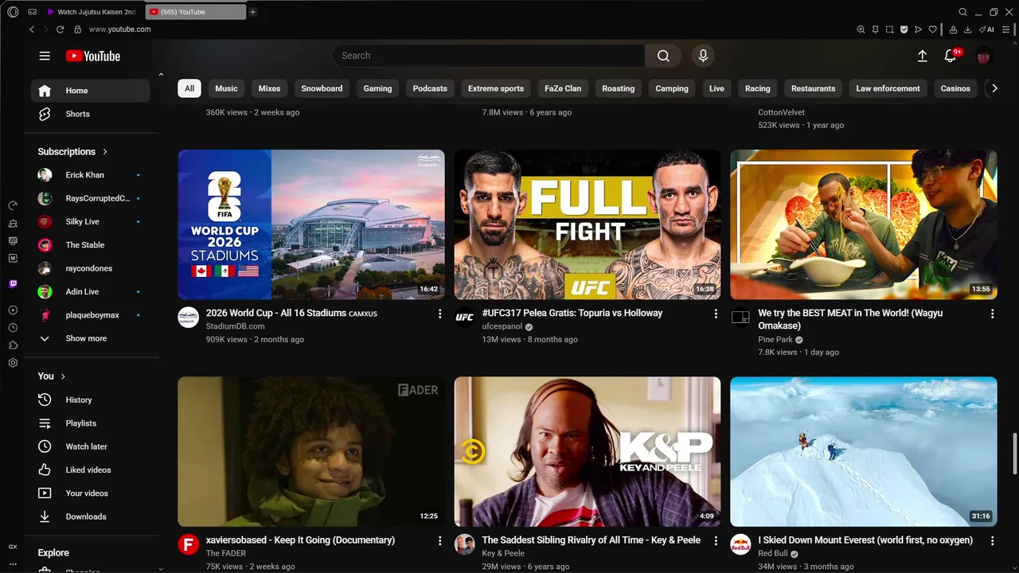
Task: Open browser profile person icon
Action: click(954, 29)
